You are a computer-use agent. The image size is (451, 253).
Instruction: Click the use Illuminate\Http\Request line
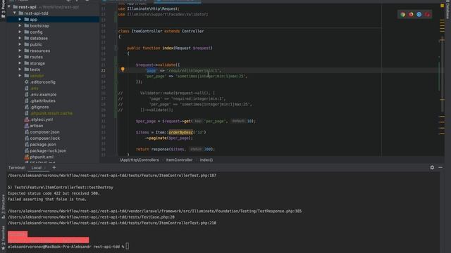(x=149, y=9)
